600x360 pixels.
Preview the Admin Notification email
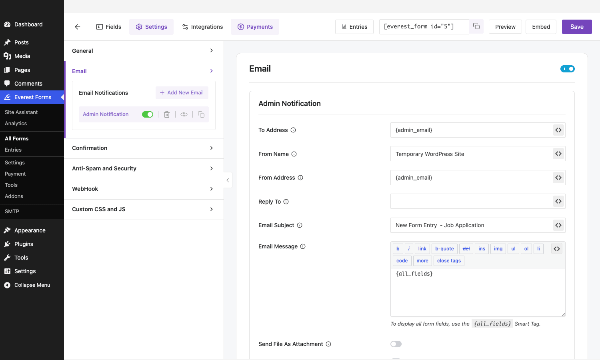tap(184, 114)
